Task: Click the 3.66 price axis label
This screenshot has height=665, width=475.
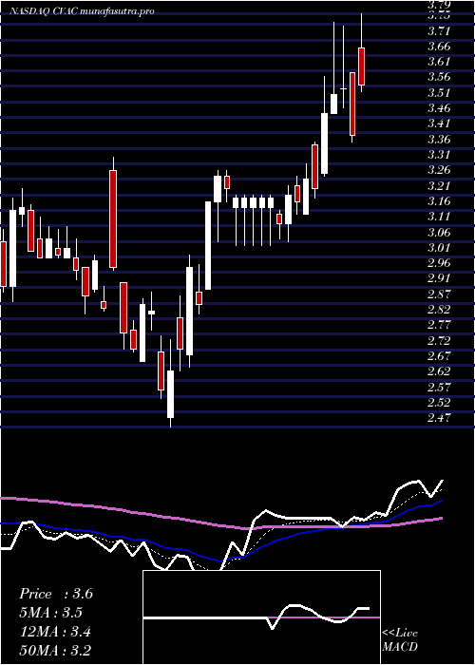Action: pyautogui.click(x=438, y=46)
